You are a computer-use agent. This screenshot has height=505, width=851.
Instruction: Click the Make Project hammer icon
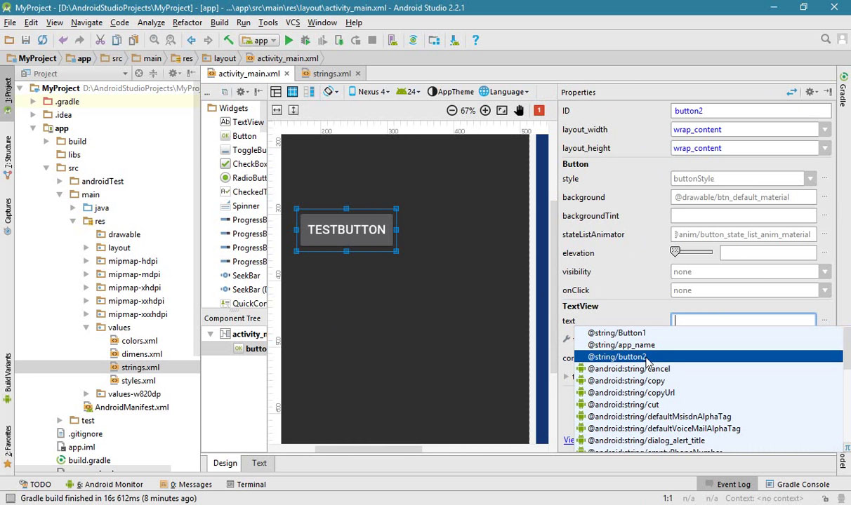(228, 40)
